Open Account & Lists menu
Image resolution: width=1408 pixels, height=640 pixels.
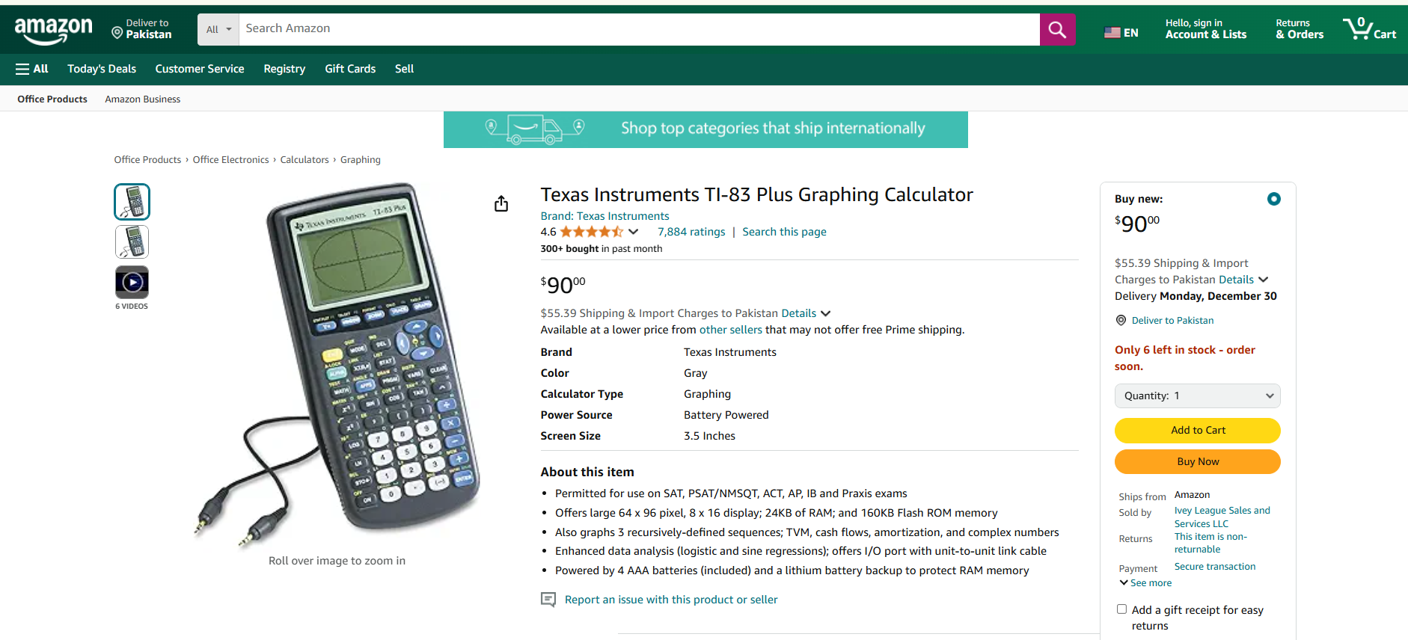pyautogui.click(x=1205, y=29)
